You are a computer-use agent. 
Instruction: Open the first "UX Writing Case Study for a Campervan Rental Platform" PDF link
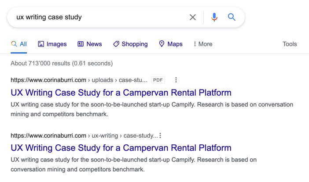pyautogui.click(x=121, y=93)
